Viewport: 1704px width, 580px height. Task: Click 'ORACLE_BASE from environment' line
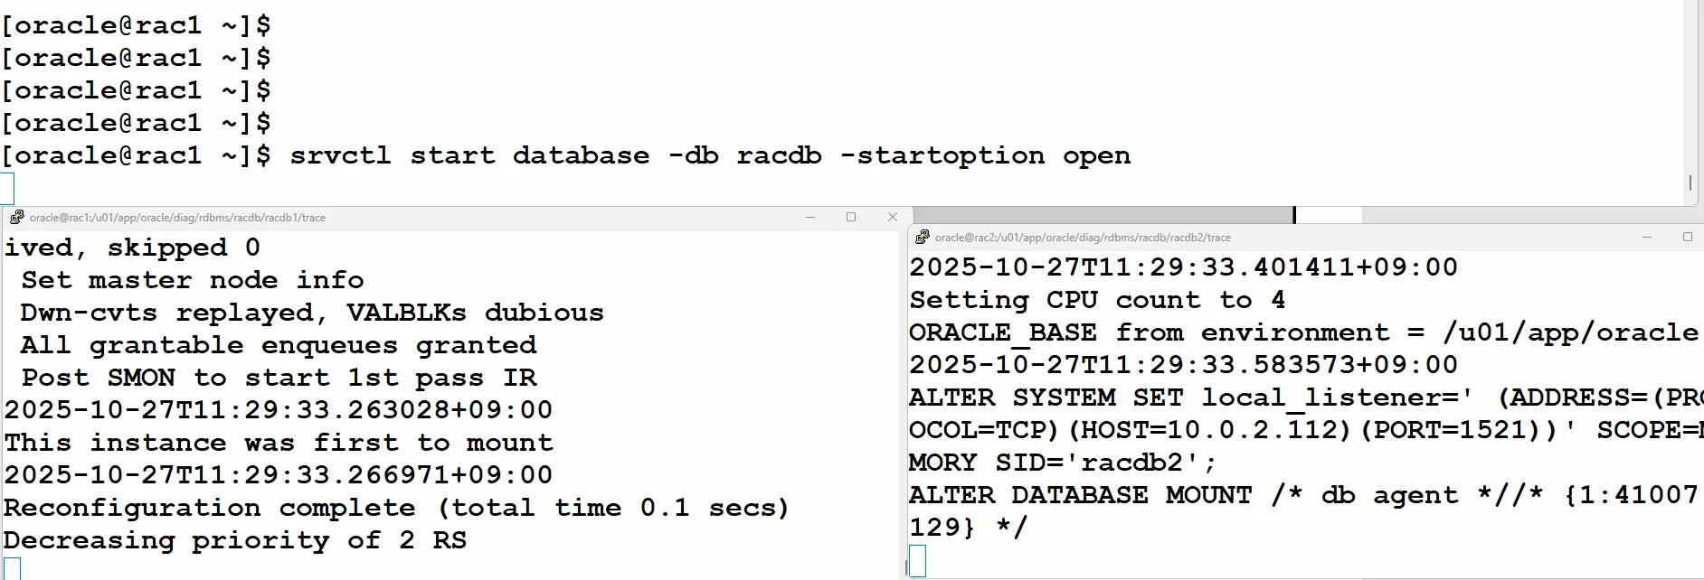coord(1304,332)
